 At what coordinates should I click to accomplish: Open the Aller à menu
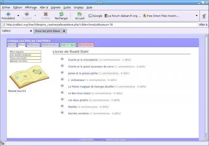point(44,8)
